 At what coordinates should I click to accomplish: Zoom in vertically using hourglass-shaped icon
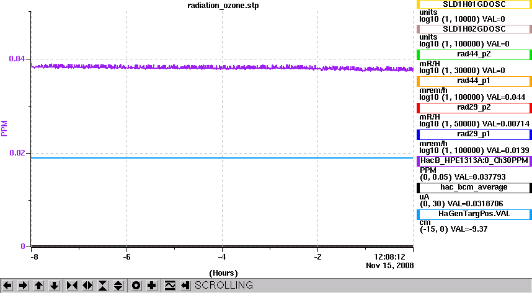click(x=103, y=286)
